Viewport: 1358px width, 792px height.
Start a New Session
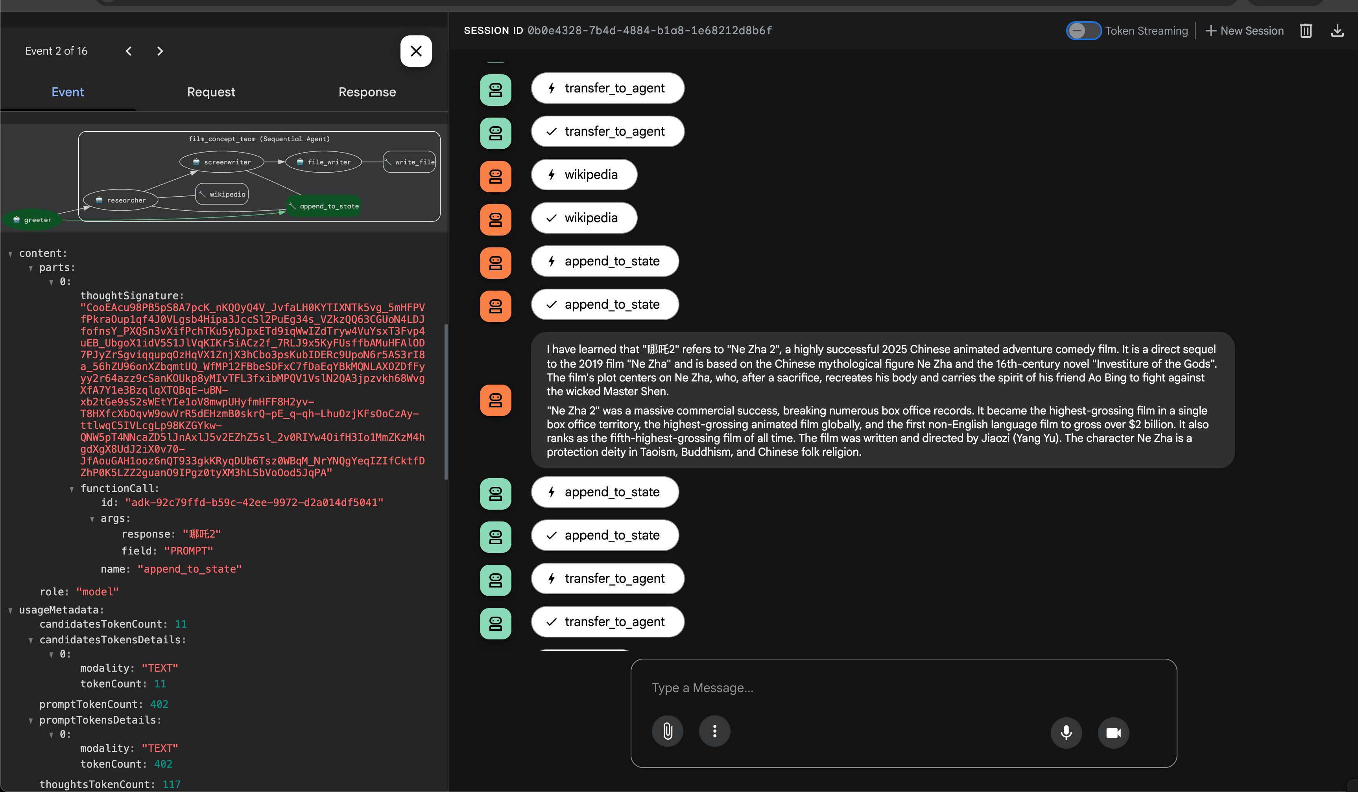point(1244,31)
